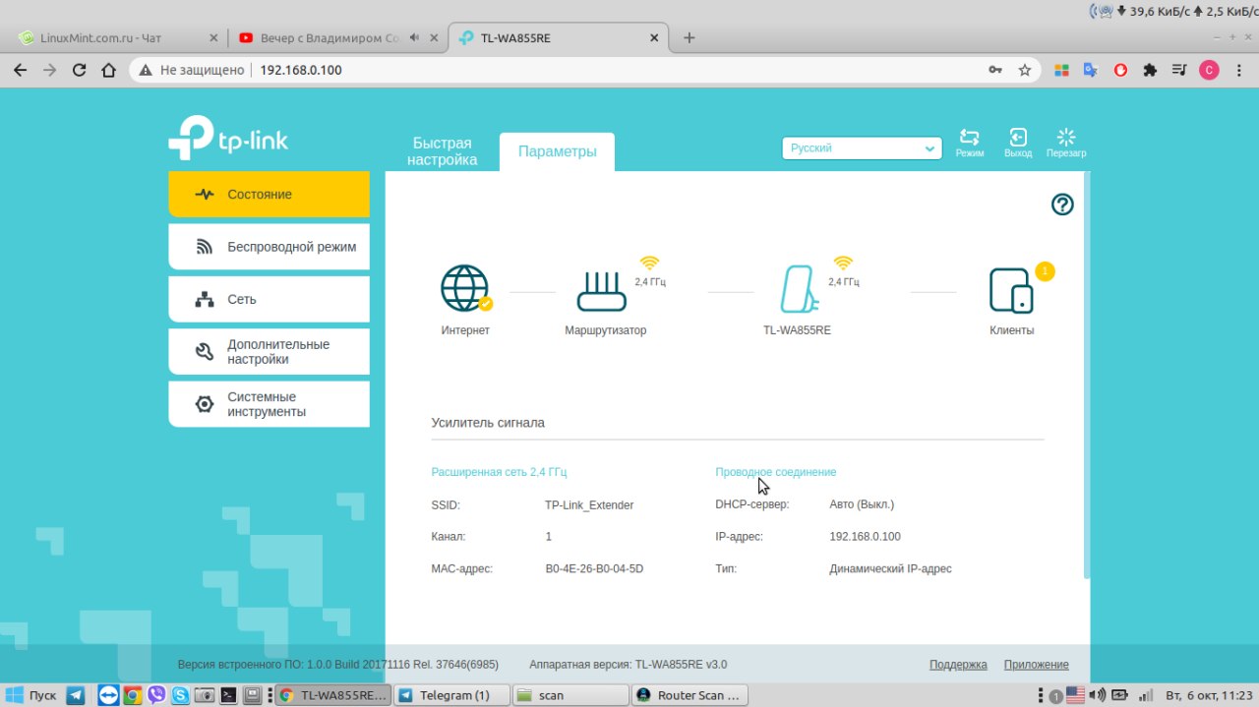The width and height of the screenshot is (1259, 707).
Task: Click the address bar URL 192.168.0.100
Action: 301,70
